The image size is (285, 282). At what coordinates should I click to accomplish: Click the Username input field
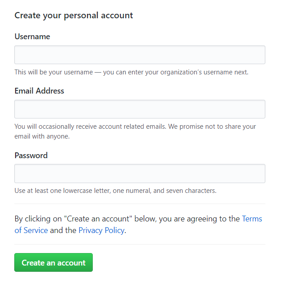[x=140, y=55]
